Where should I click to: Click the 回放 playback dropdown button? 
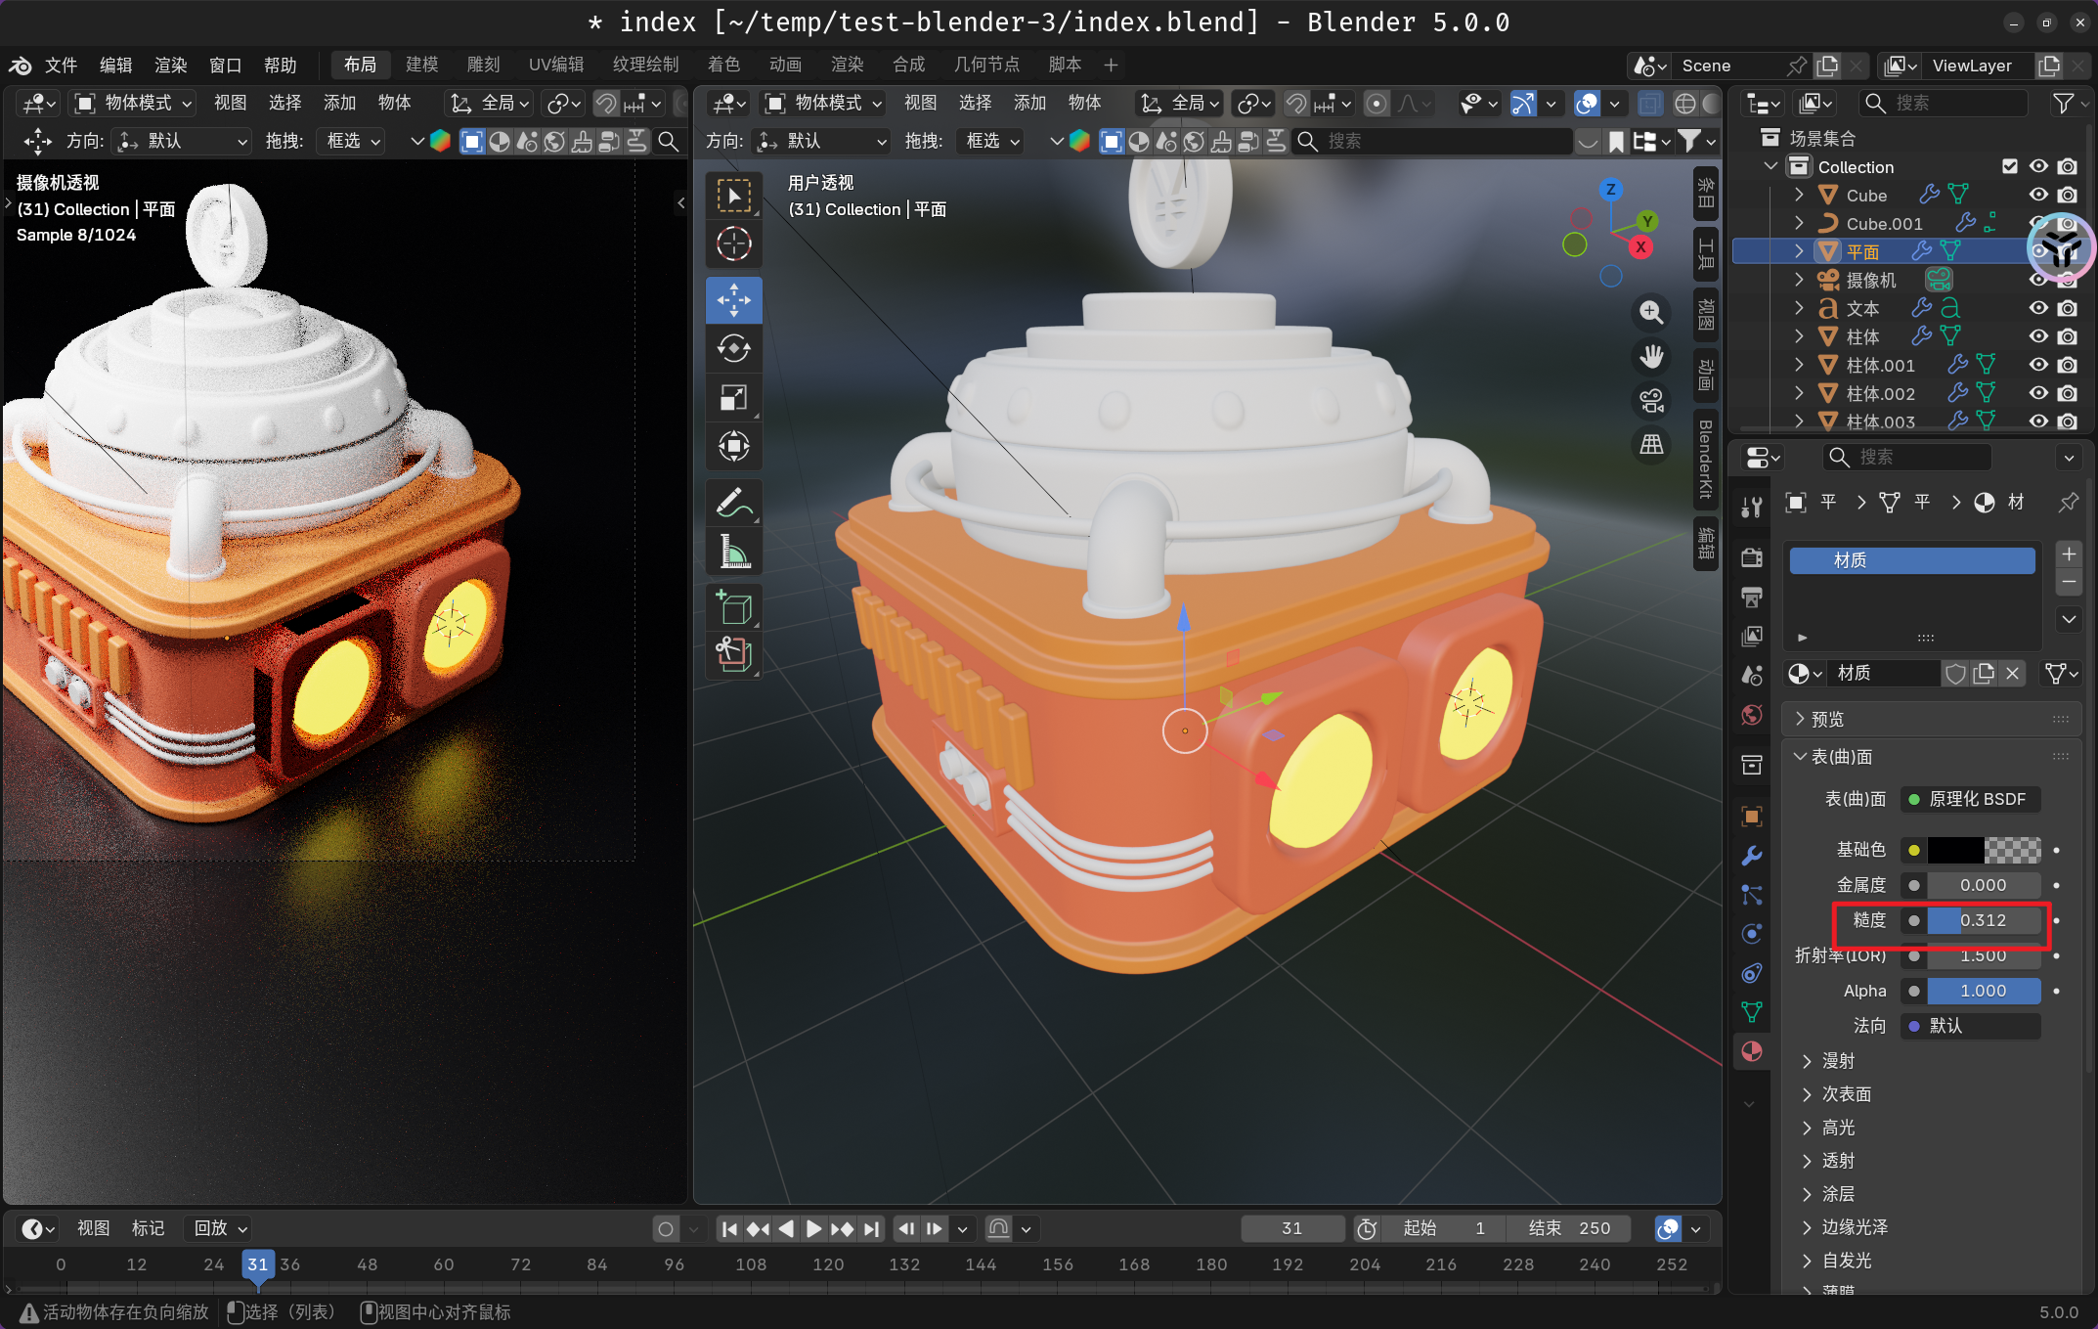tap(221, 1228)
